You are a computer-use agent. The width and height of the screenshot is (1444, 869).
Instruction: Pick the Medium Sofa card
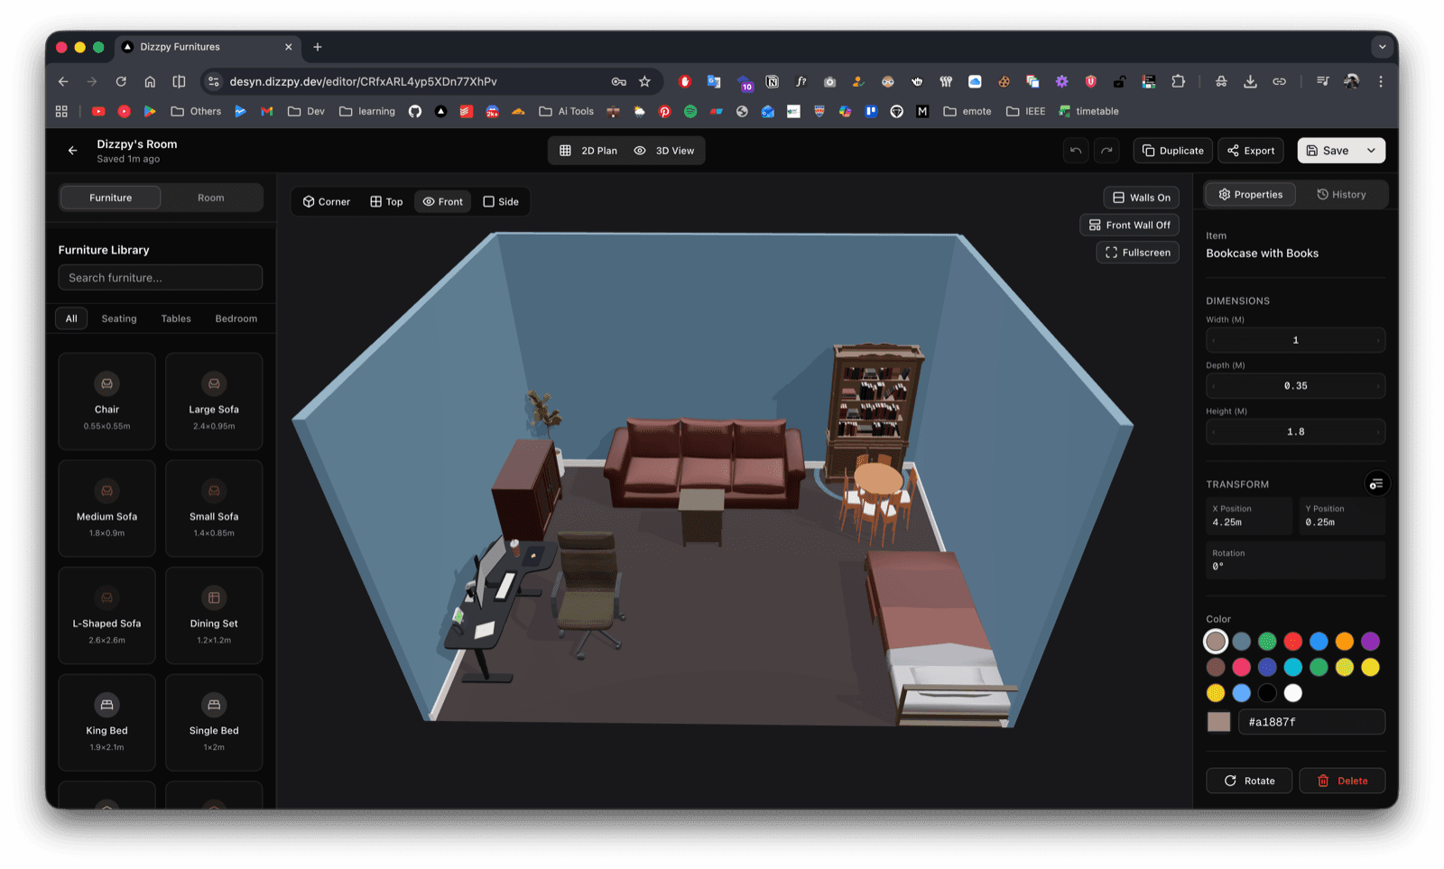pos(106,508)
